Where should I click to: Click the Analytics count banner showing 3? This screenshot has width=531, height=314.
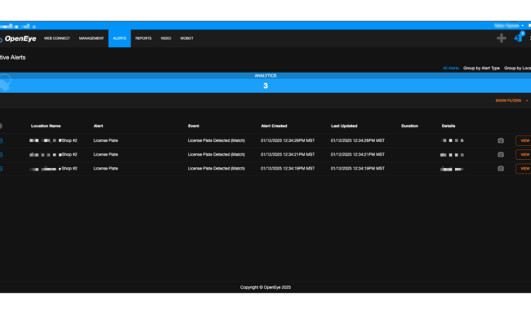(265, 86)
